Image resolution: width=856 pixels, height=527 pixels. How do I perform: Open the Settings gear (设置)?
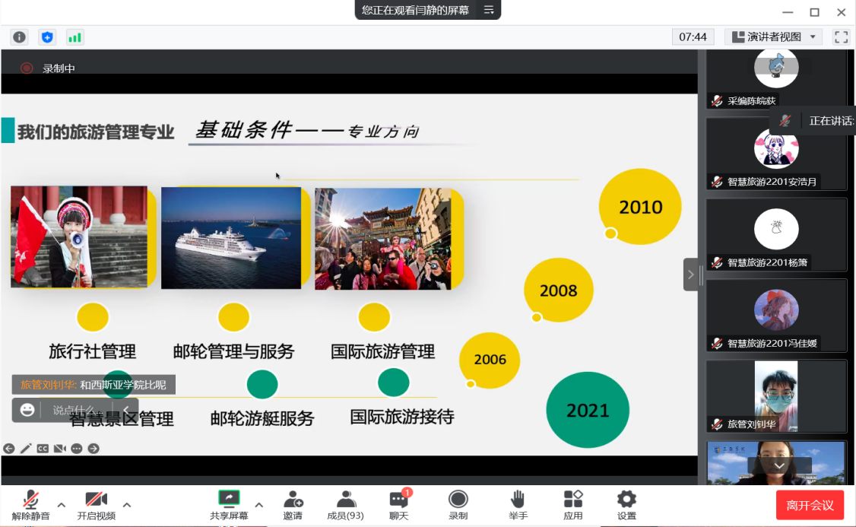pyautogui.click(x=626, y=505)
